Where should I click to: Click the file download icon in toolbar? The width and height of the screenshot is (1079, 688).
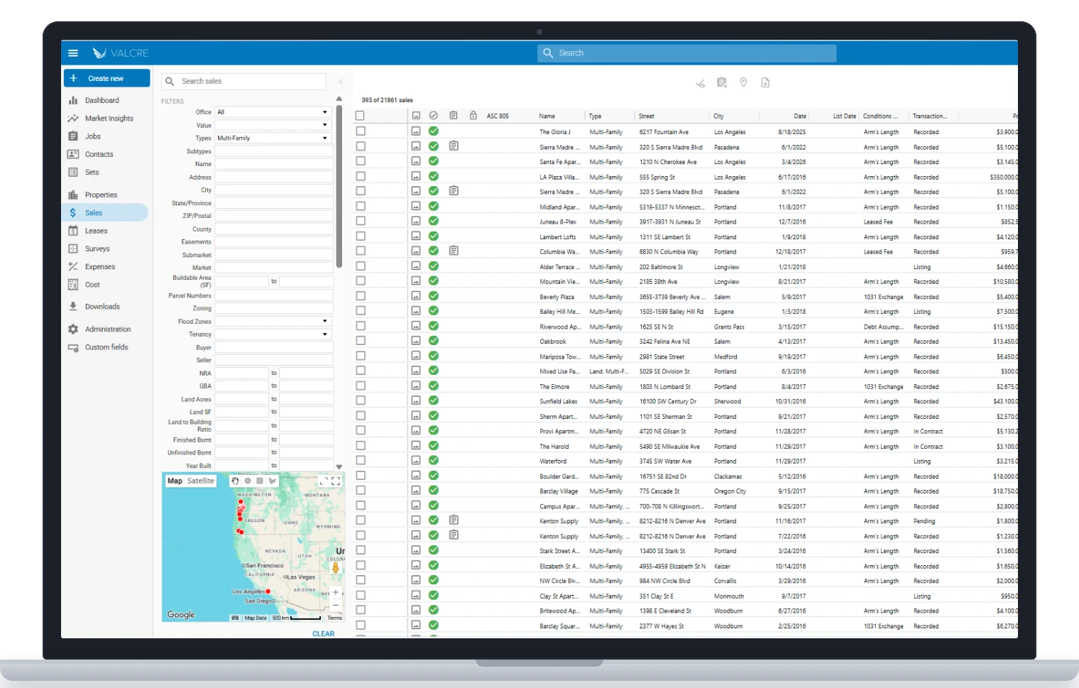[765, 83]
